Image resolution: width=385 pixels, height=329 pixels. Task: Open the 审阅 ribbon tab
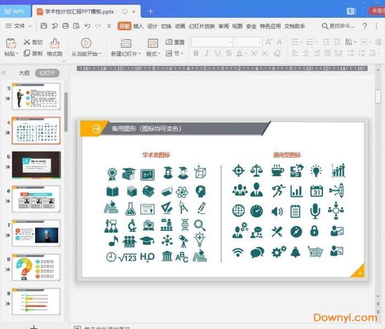pyautogui.click(x=223, y=26)
